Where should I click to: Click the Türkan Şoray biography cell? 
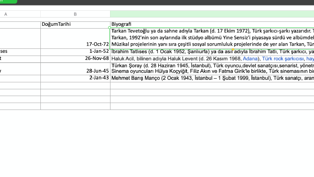(x=212, y=69)
